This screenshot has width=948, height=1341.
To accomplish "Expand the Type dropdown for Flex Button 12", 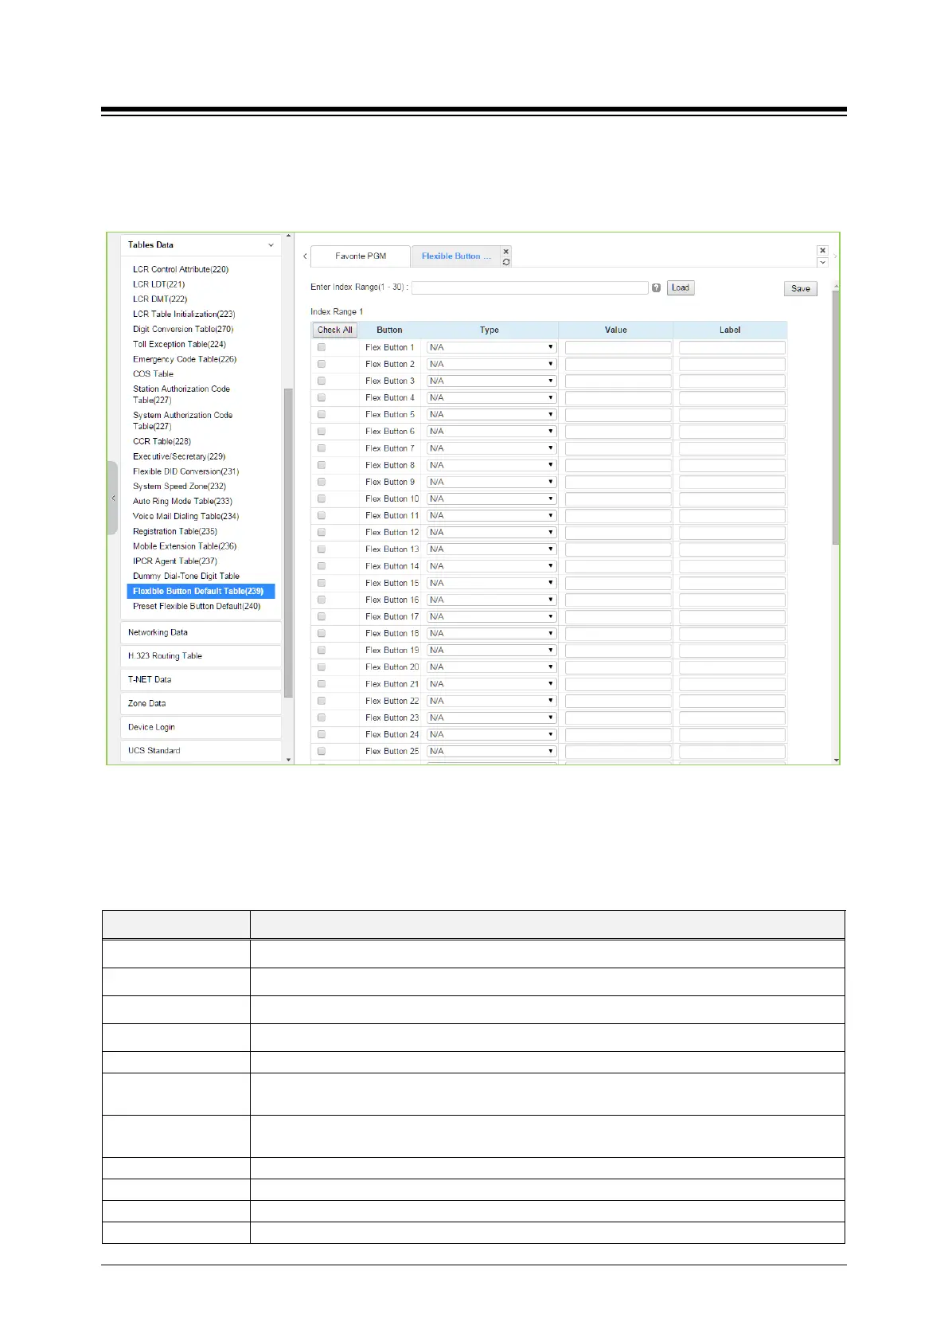I will [x=491, y=532].
